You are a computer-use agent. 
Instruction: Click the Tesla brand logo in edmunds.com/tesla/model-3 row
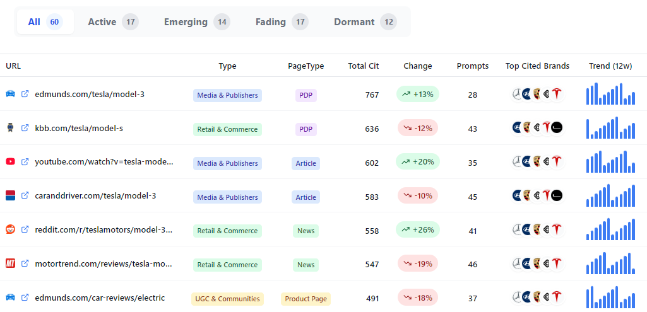click(556, 95)
